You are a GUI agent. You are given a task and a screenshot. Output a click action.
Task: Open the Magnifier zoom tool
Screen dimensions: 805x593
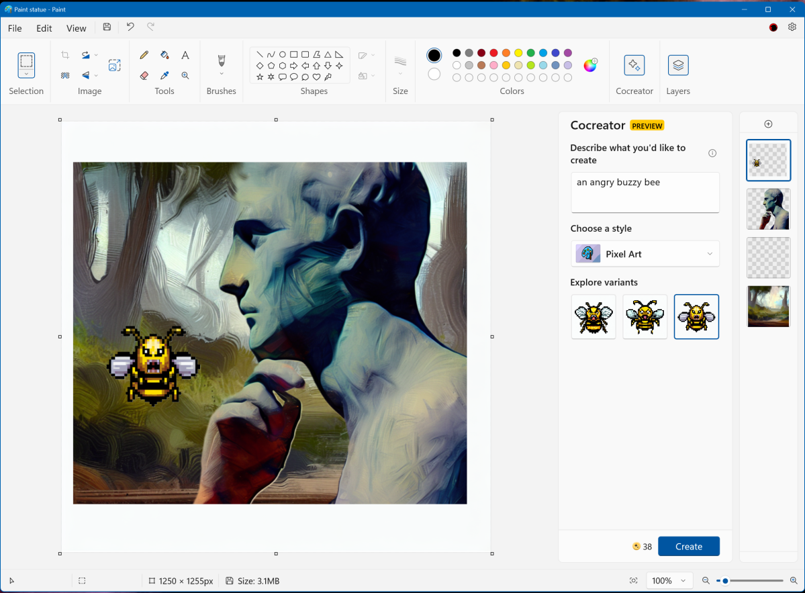tap(185, 76)
